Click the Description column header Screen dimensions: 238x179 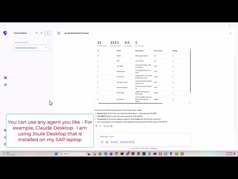[139, 51]
